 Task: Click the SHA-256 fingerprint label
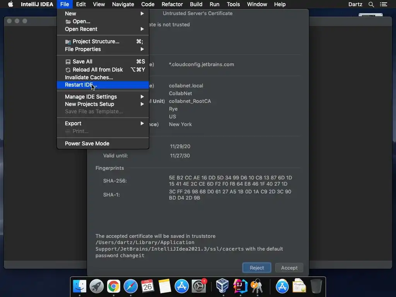point(115,181)
